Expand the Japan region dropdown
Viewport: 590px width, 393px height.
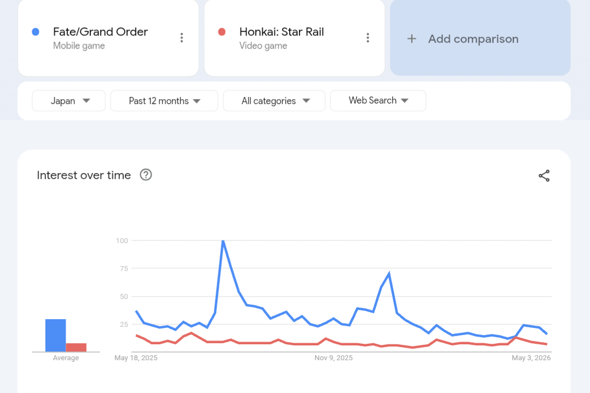(69, 101)
